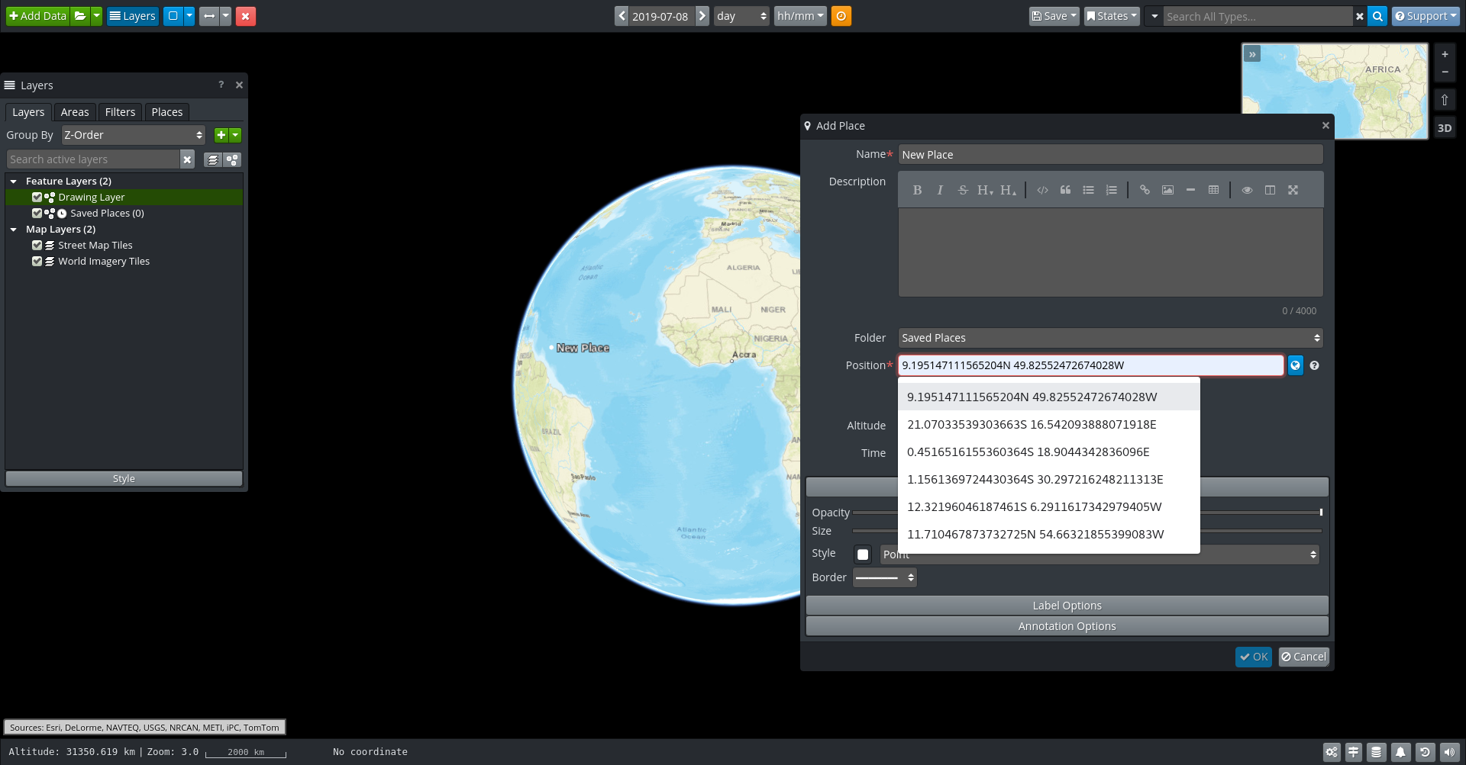This screenshot has height=765, width=1466.
Task: Open the Folder dropdown in Add Place
Action: point(1109,338)
